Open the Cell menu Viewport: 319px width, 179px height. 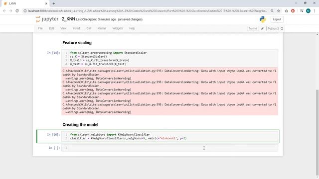click(89, 28)
